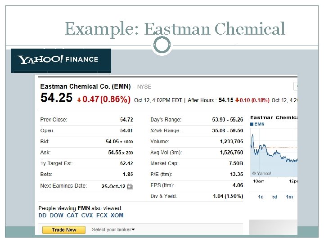Click the Avg Vol value 1,526,760

[231, 153]
